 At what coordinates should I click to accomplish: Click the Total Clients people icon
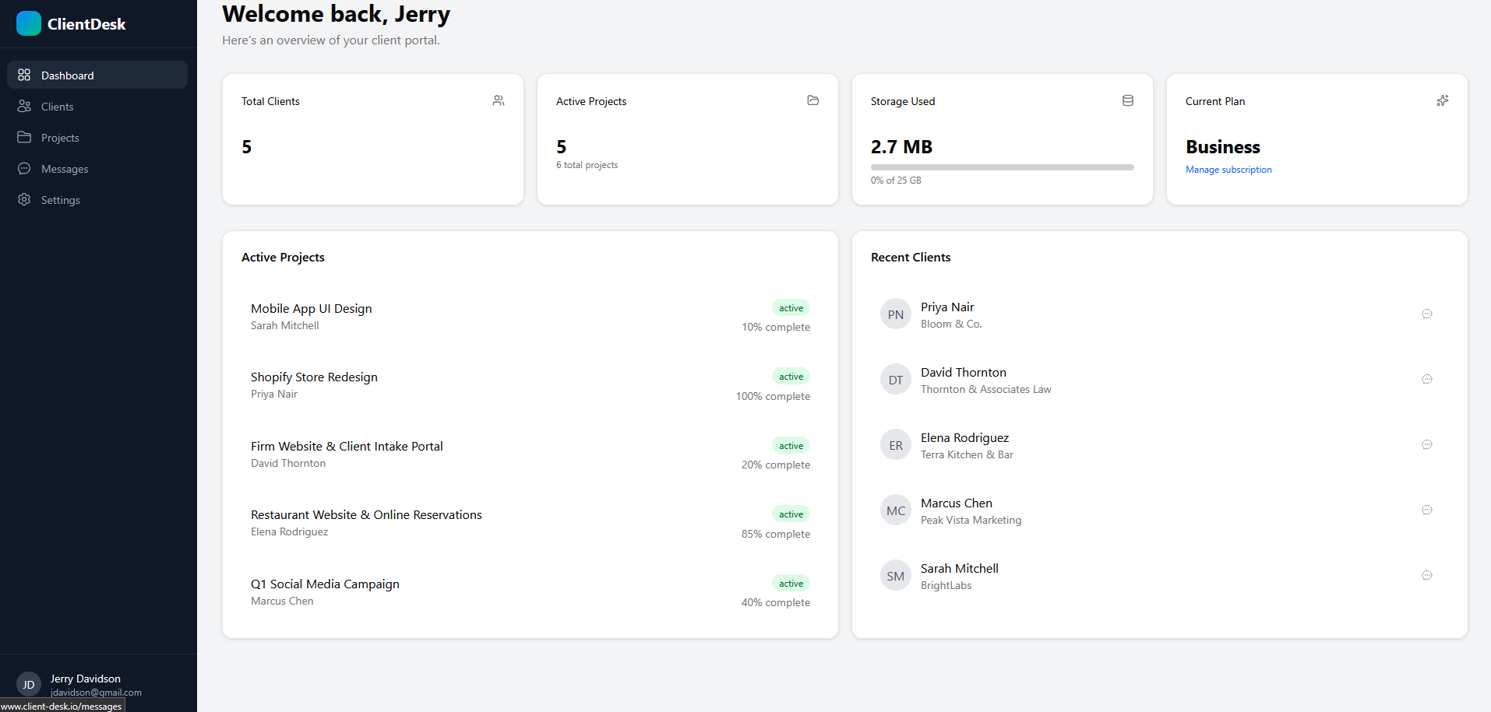499,100
